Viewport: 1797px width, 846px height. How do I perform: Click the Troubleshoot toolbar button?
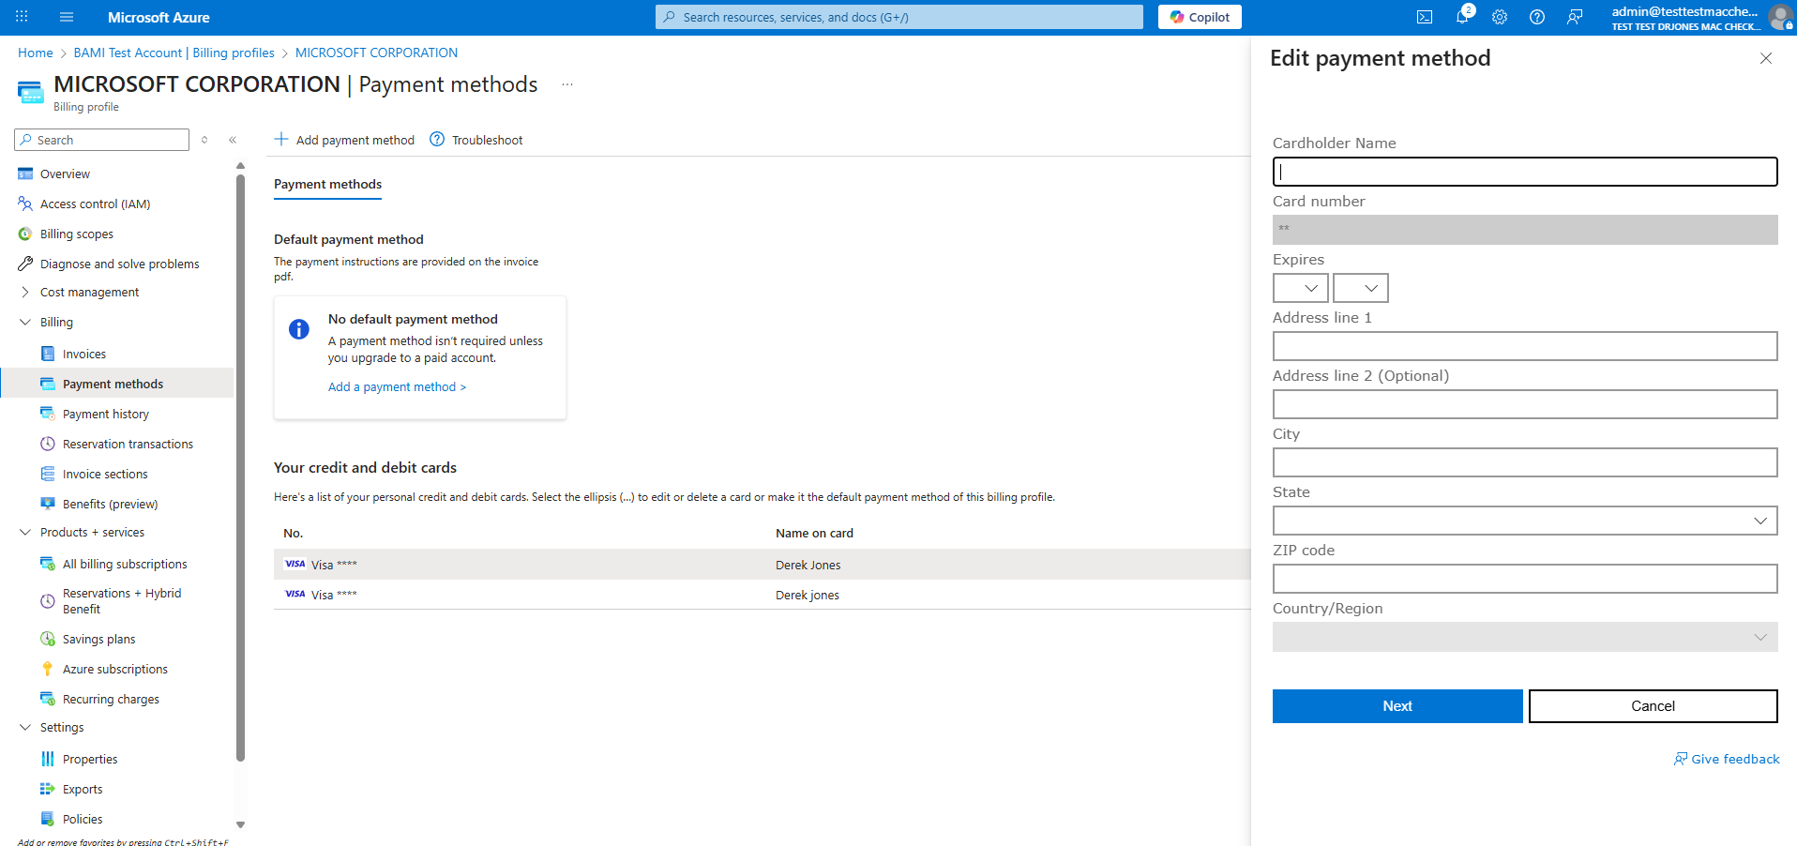point(476,140)
